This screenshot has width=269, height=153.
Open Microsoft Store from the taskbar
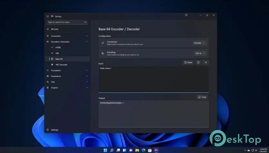[x=150, y=150]
